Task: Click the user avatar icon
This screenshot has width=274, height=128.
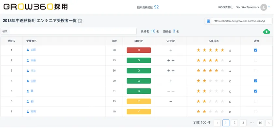Action: pyautogui.click(x=264, y=7)
